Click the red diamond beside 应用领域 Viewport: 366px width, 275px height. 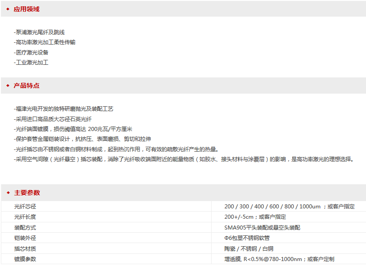[x=8, y=9]
